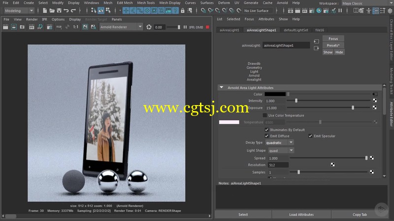The image size is (394, 221).
Task: Pause IPR tuning in the render view
Action: tap(185, 27)
